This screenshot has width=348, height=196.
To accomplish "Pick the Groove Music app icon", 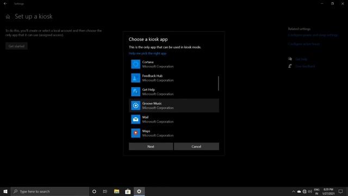I will pos(135,106).
